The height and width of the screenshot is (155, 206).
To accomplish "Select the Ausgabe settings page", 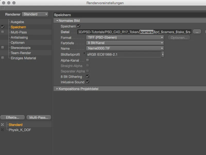I will point(17,22).
